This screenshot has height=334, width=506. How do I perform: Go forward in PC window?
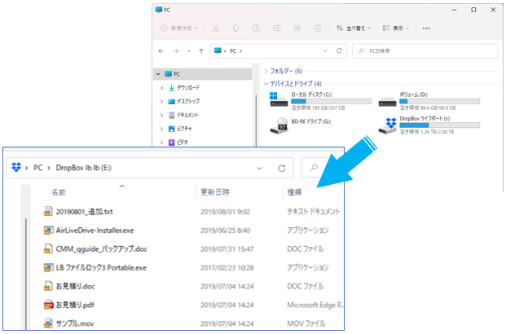click(176, 51)
